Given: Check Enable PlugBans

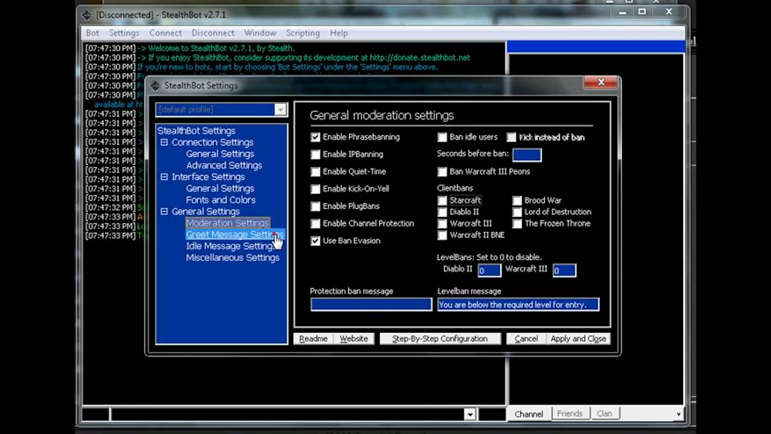Looking at the screenshot, I should [316, 206].
